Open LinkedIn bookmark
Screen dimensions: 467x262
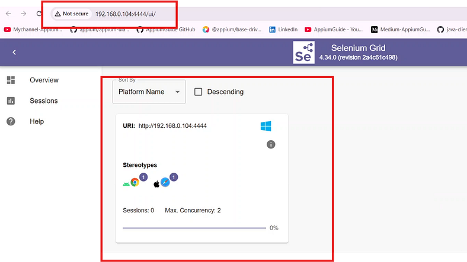pyautogui.click(x=283, y=30)
